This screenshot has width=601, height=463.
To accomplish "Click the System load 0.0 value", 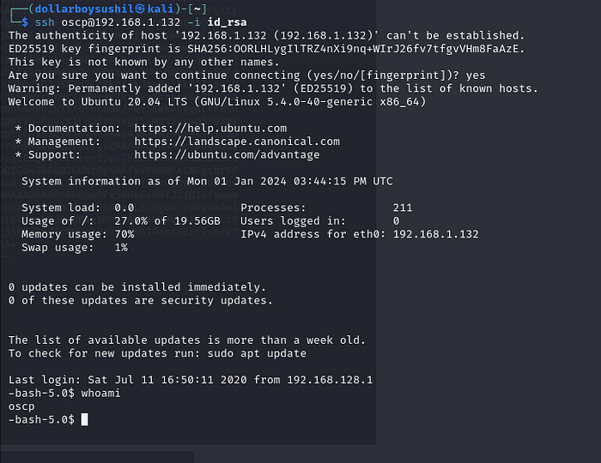I will pos(124,207).
